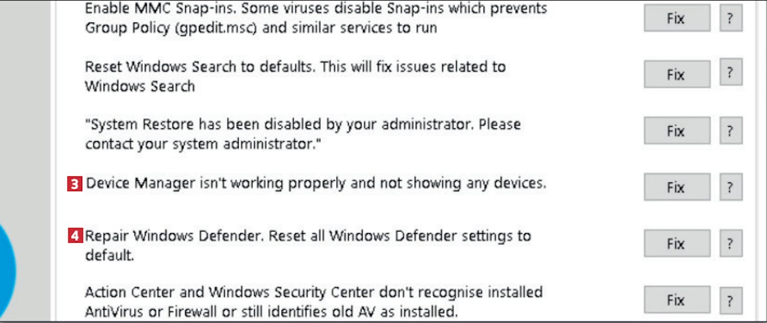Show help for Reset Windows Search fix
The height and width of the screenshot is (323, 767).
731,74
